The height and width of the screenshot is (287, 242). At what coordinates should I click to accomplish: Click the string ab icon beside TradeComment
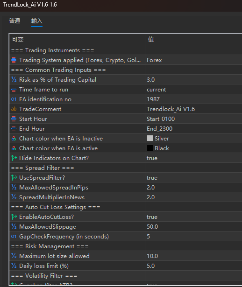(x=14, y=109)
